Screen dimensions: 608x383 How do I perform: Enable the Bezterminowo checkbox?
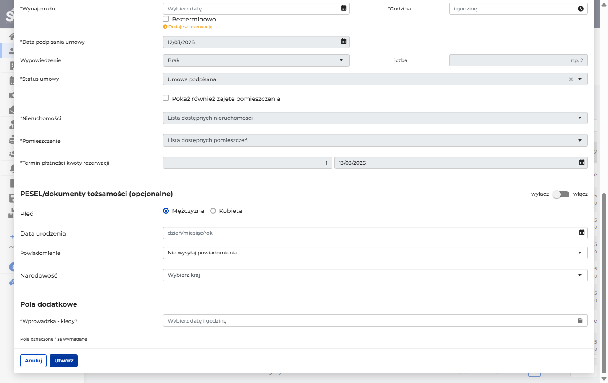166,19
